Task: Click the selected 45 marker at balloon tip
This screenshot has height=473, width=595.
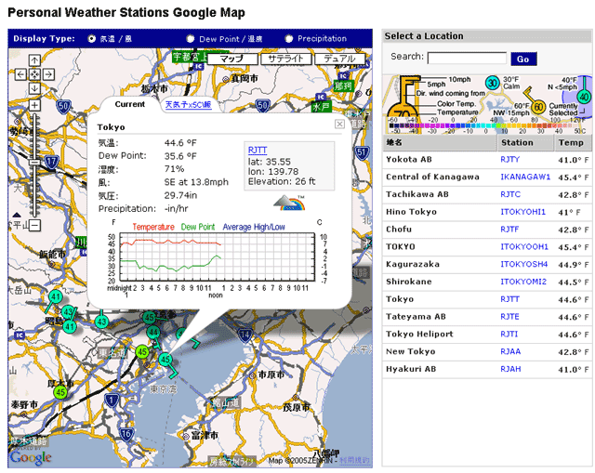Action: [x=165, y=359]
